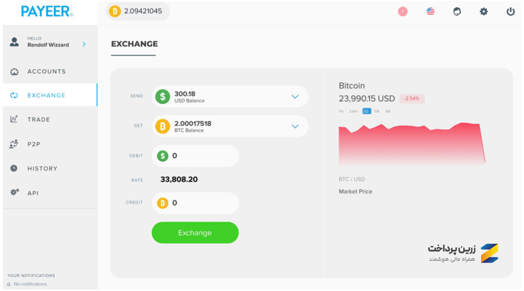Switch chart to 1W view
The image size is (524, 291).
pos(377,111)
